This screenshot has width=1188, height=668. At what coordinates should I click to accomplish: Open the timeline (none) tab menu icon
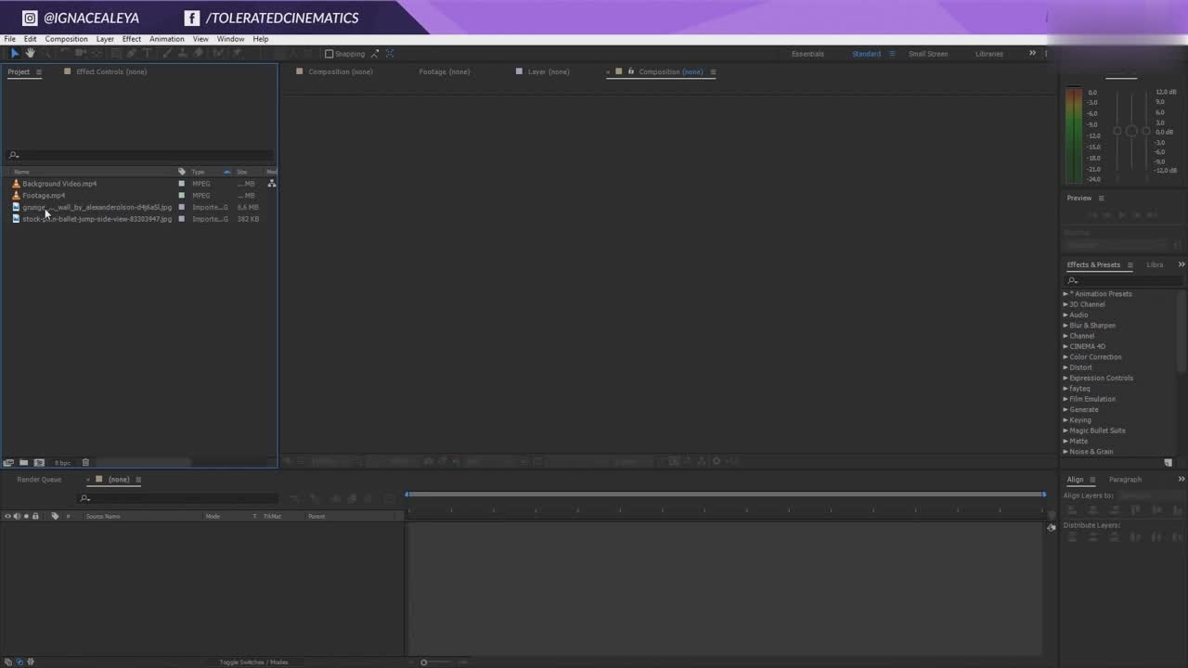pos(138,480)
